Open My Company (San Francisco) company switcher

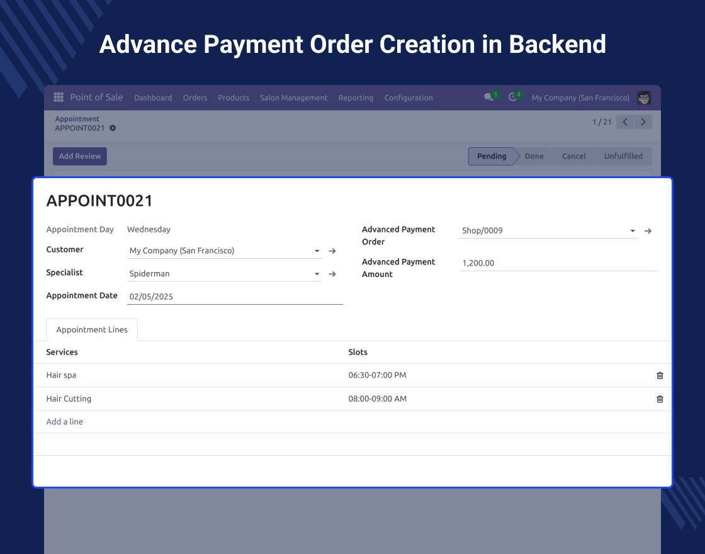pyautogui.click(x=580, y=98)
